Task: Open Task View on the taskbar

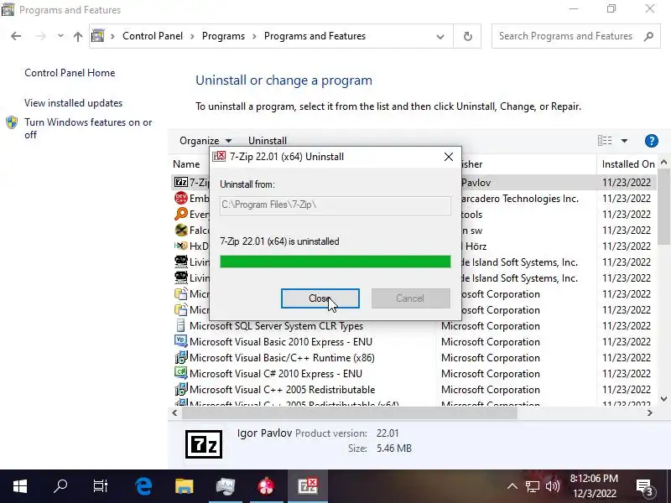Action: (101, 486)
